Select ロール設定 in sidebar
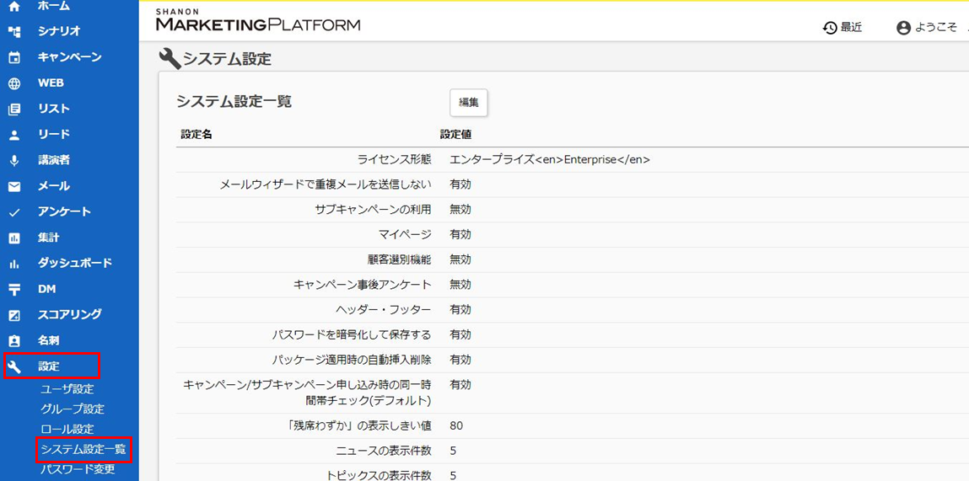 [67, 429]
